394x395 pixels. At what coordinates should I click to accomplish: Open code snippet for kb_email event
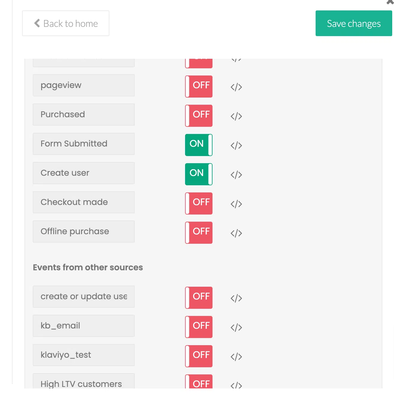236,328
